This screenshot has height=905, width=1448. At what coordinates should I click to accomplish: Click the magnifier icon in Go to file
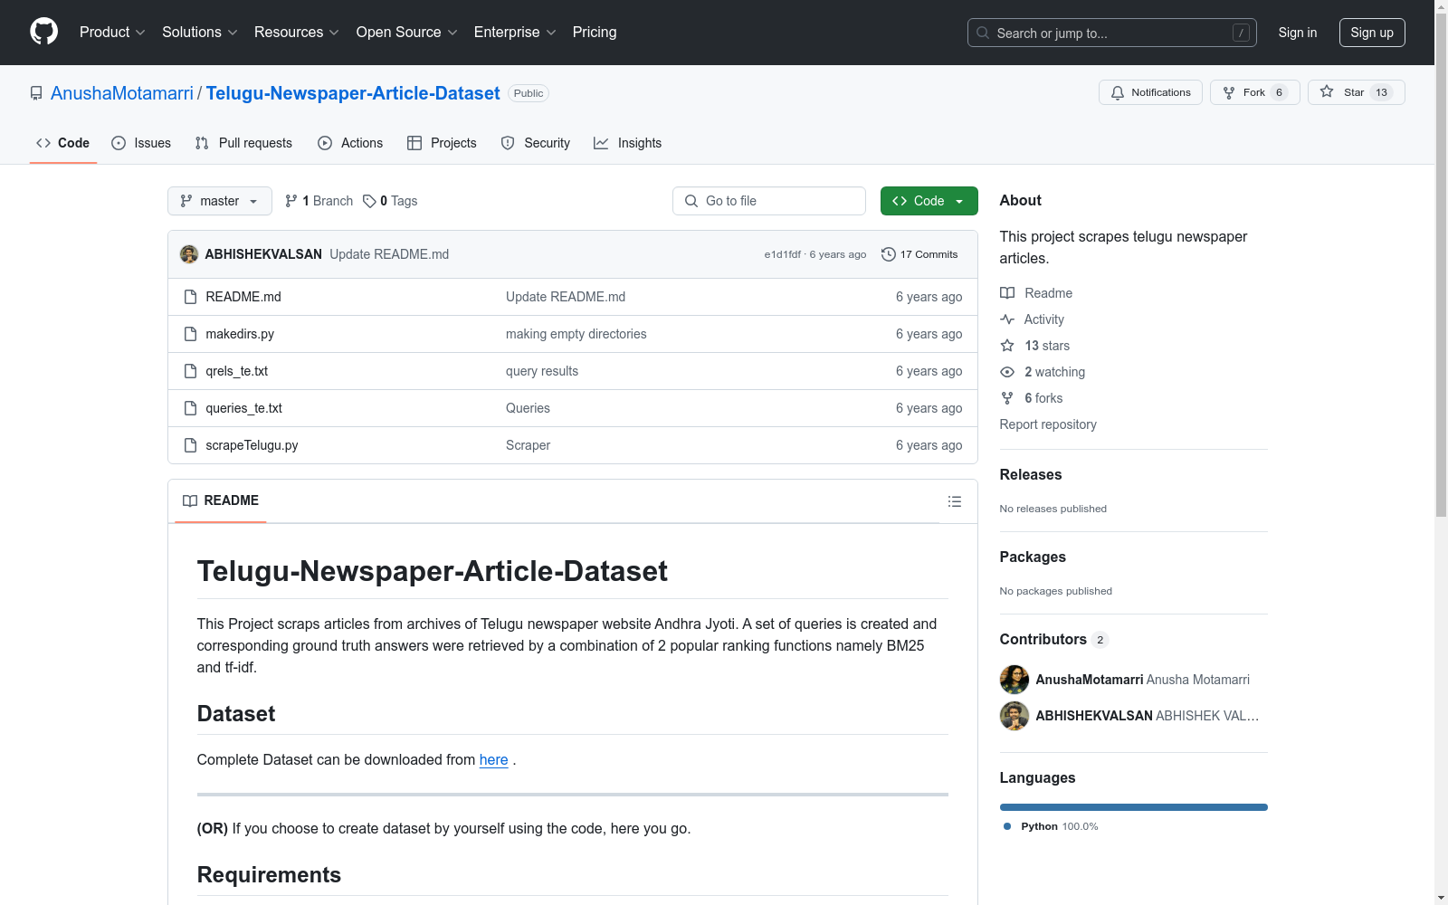691,201
